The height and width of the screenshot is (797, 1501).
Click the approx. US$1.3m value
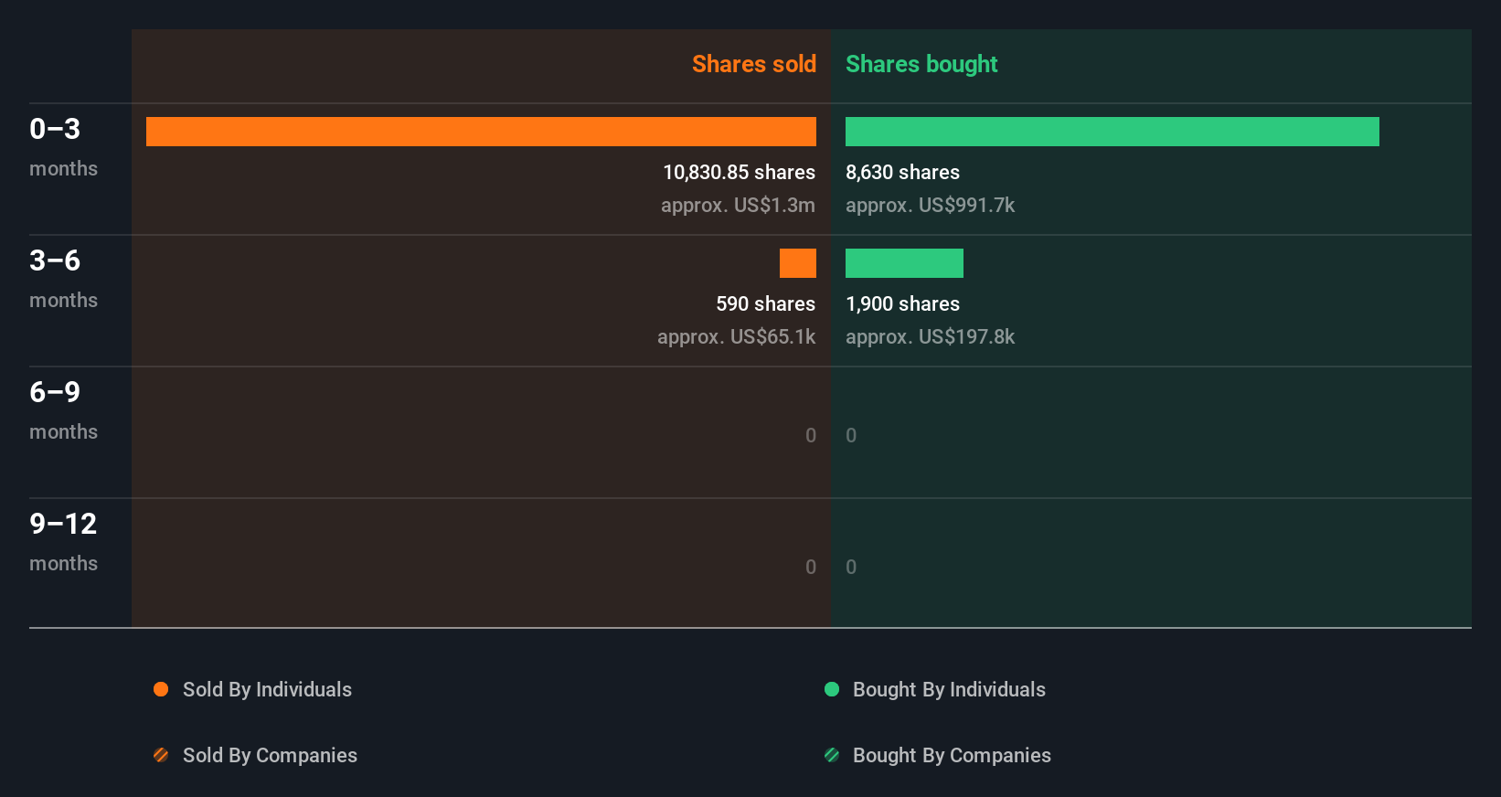[738, 206]
